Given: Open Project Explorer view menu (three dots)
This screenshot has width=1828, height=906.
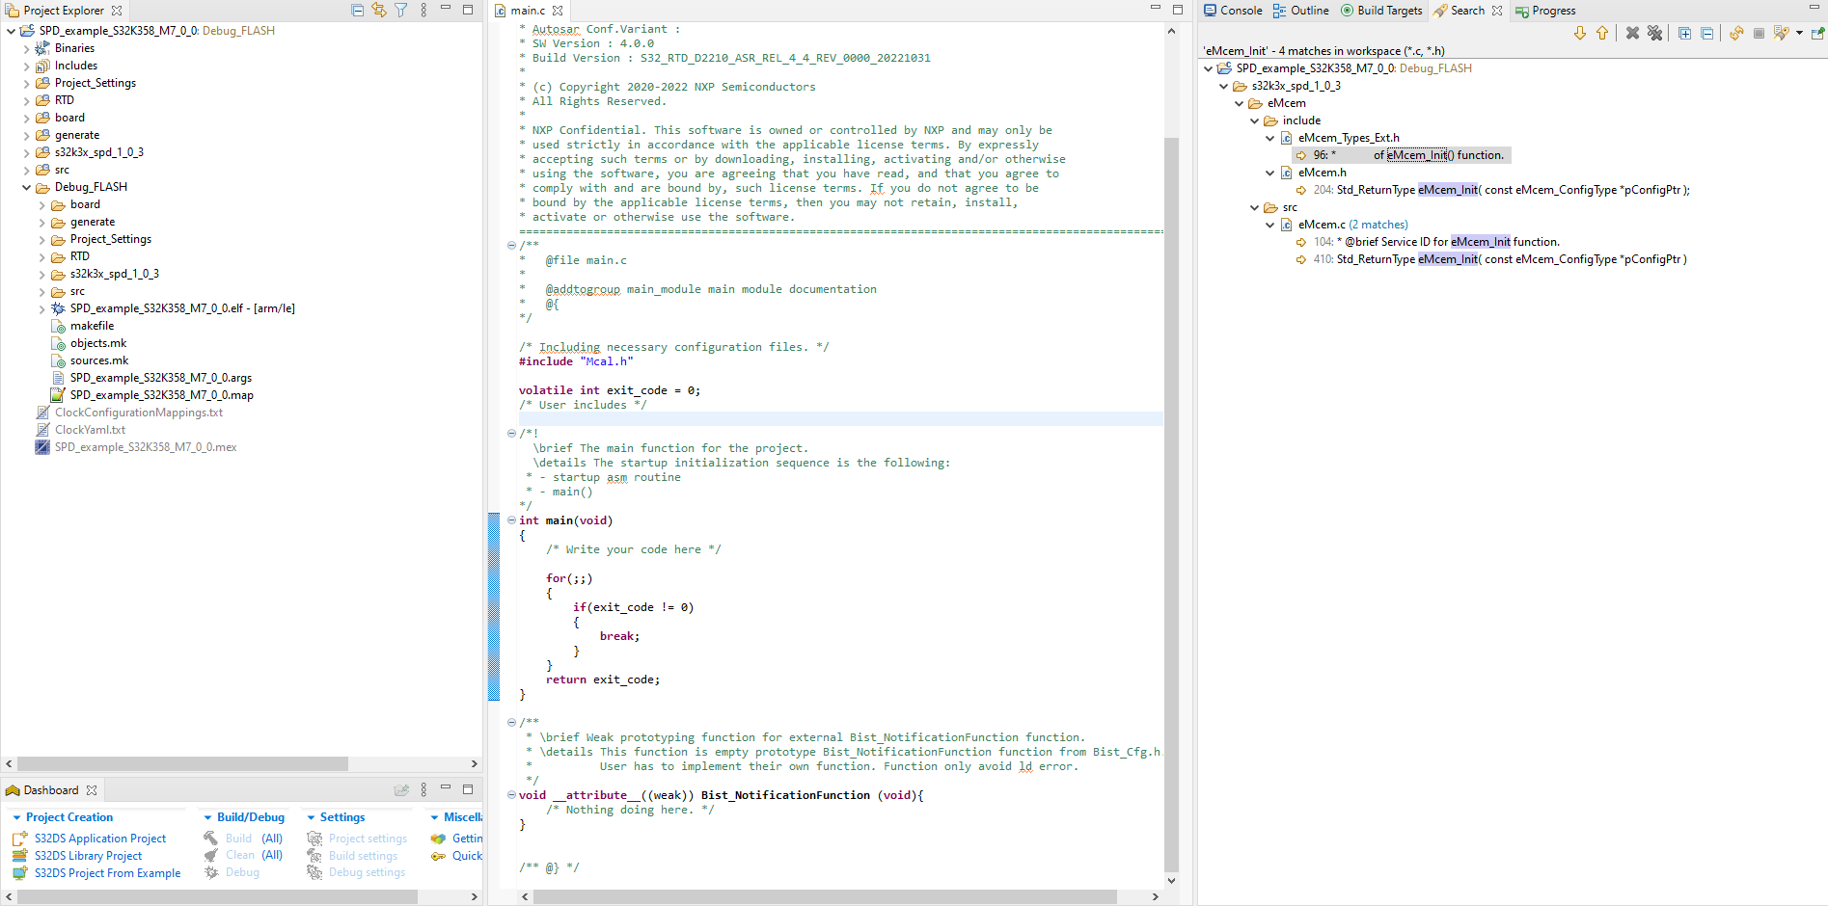Looking at the screenshot, I should pyautogui.click(x=423, y=11).
